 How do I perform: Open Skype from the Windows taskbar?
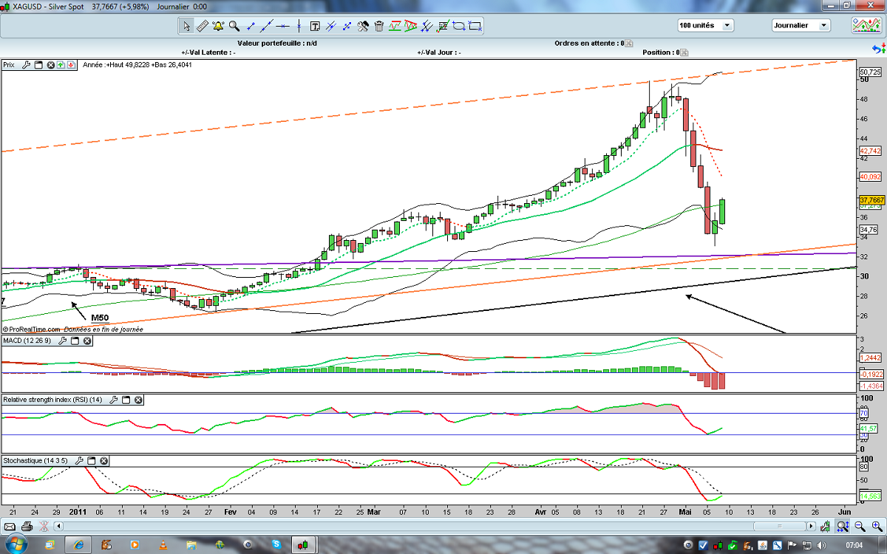[x=275, y=545]
